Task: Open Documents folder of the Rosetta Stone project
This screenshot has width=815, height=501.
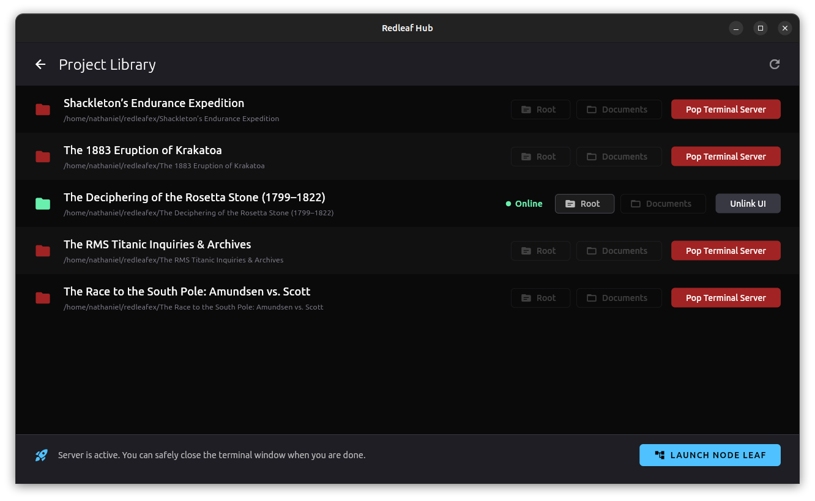Action: pyautogui.click(x=663, y=204)
